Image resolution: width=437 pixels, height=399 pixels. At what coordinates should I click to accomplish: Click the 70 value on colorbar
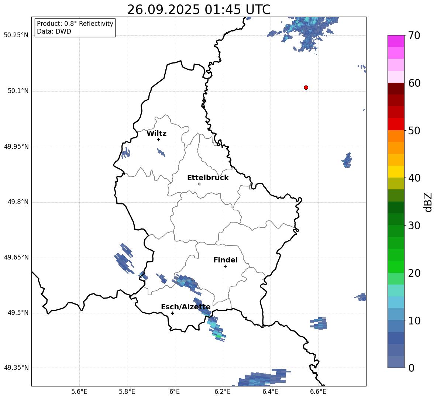[414, 36]
